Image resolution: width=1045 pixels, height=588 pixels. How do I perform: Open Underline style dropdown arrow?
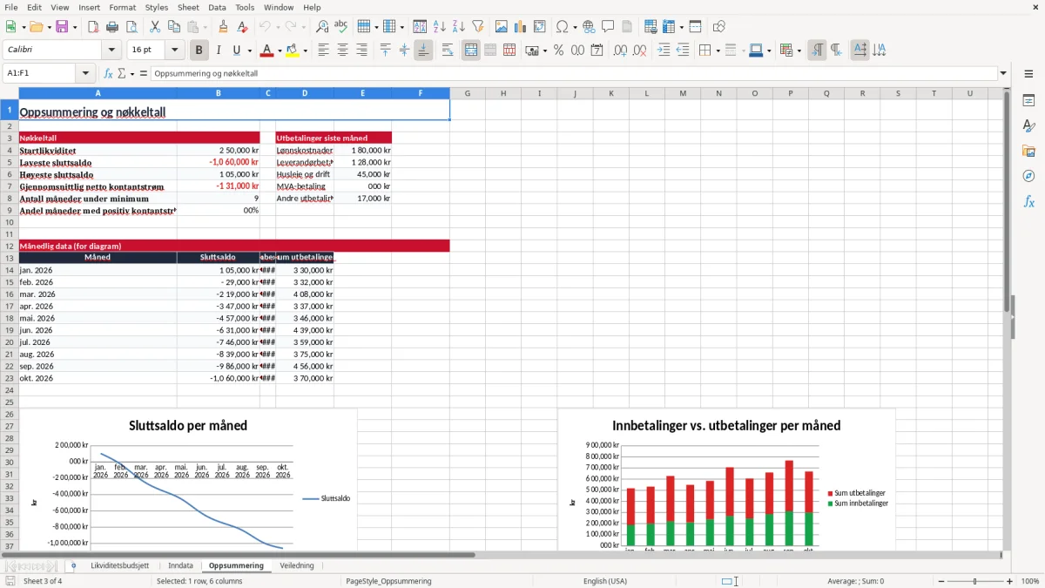click(249, 51)
